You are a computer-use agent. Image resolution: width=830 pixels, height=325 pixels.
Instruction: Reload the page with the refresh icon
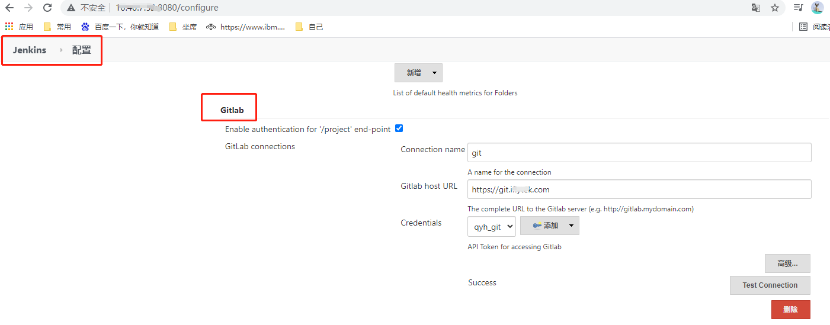(x=47, y=8)
